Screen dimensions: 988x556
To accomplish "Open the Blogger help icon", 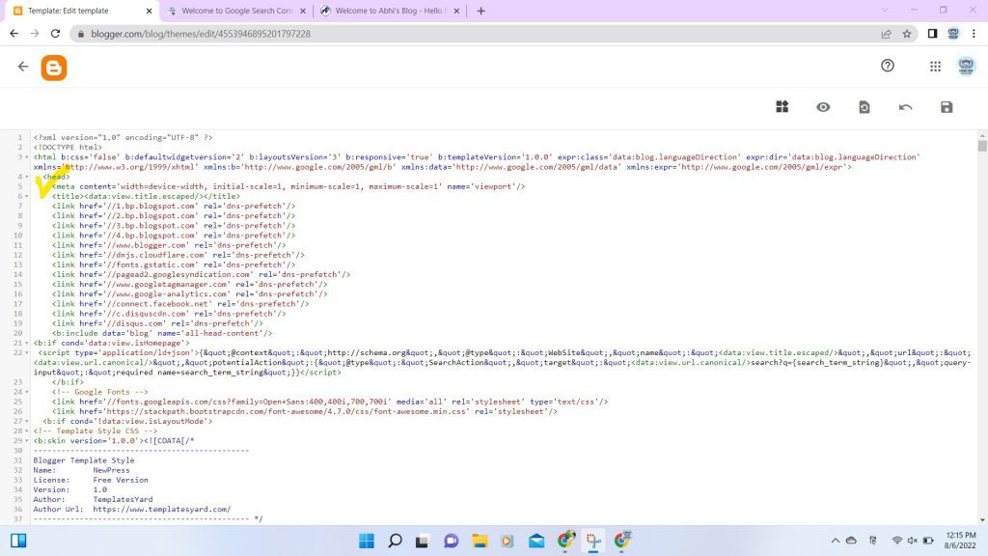I will [888, 66].
